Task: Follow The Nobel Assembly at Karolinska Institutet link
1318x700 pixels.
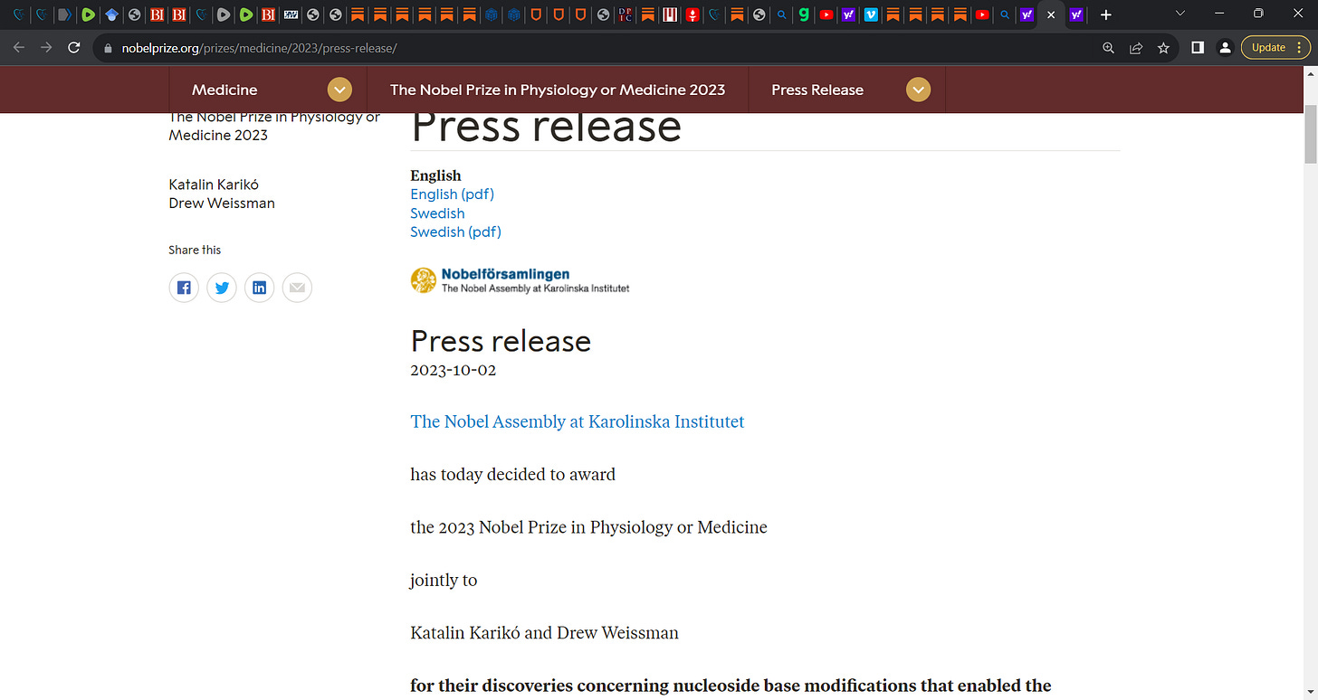Action: tap(578, 421)
